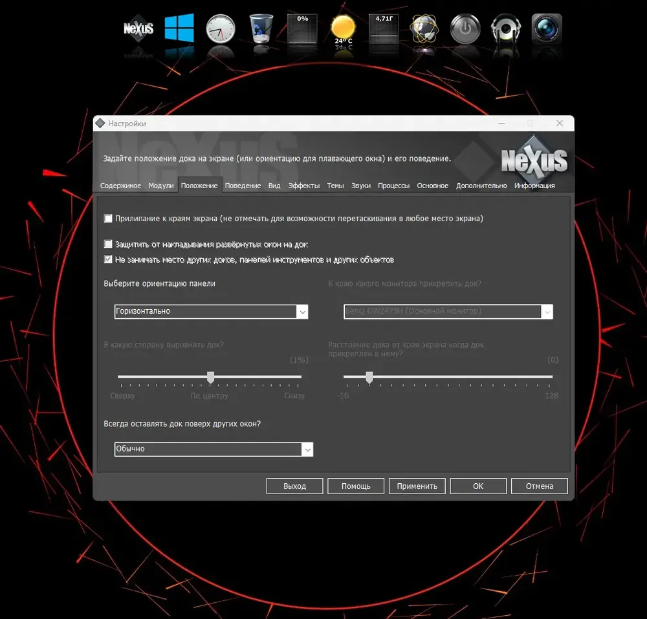Open the analog clock dock module
The height and width of the screenshot is (619, 647).
[221, 28]
